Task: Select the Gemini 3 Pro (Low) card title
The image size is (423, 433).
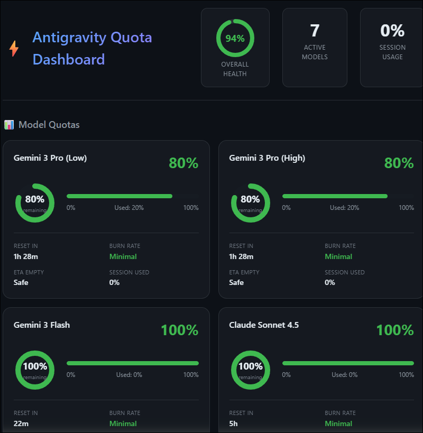Action: tap(50, 158)
